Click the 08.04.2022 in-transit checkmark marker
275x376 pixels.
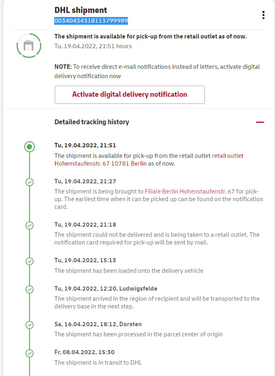pyautogui.click(x=30, y=353)
